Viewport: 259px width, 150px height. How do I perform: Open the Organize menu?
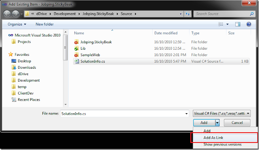coord(17,24)
